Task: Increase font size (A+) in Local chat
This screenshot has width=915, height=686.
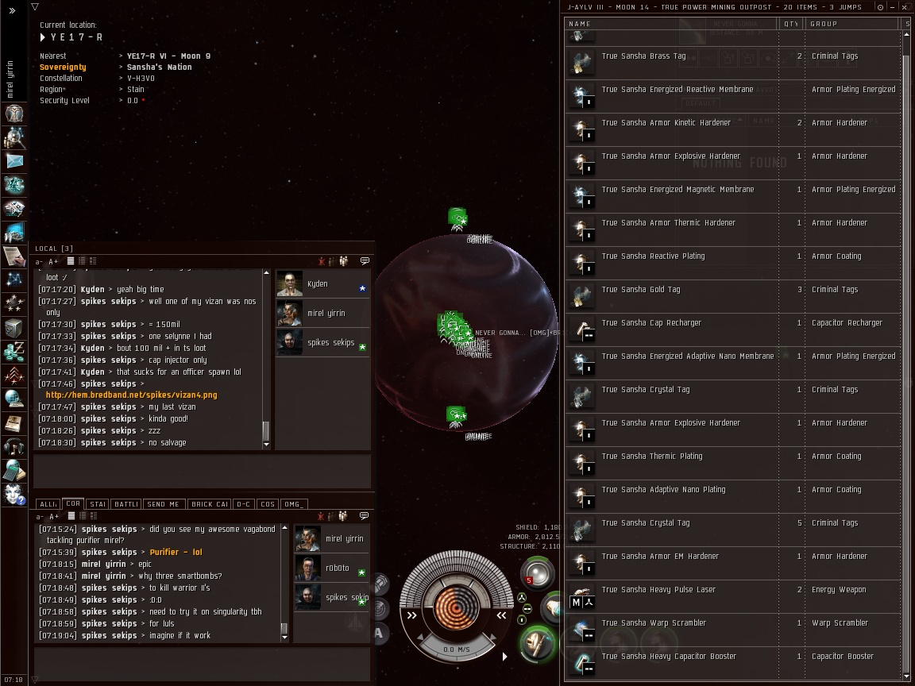Action: pyautogui.click(x=53, y=261)
